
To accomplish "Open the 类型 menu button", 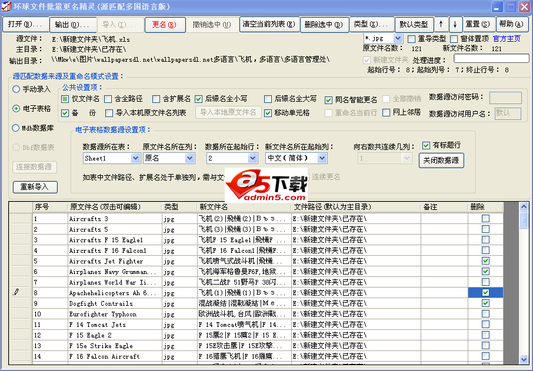I will point(371,25).
